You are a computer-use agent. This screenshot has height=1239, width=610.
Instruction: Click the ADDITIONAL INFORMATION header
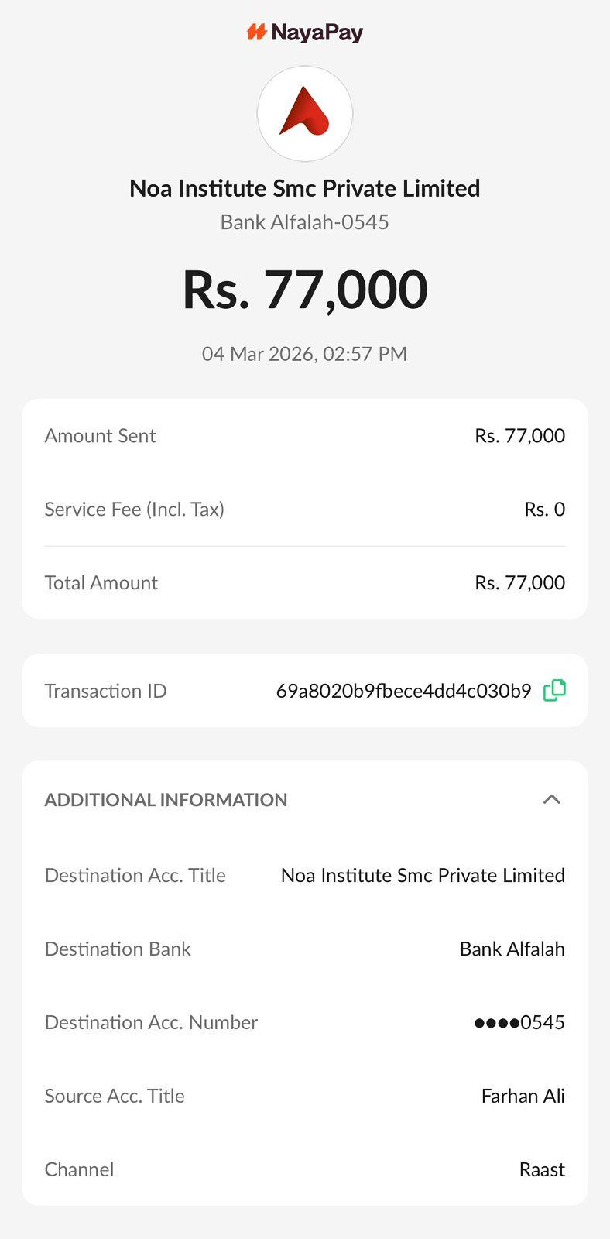(x=166, y=800)
